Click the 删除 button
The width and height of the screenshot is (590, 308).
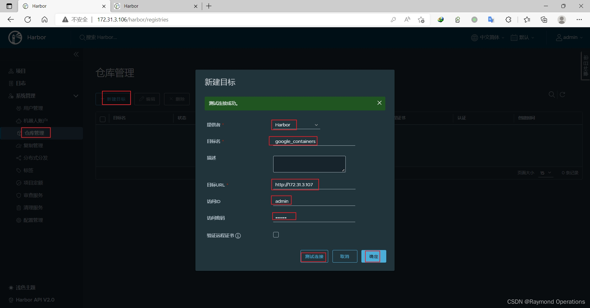[x=177, y=99]
